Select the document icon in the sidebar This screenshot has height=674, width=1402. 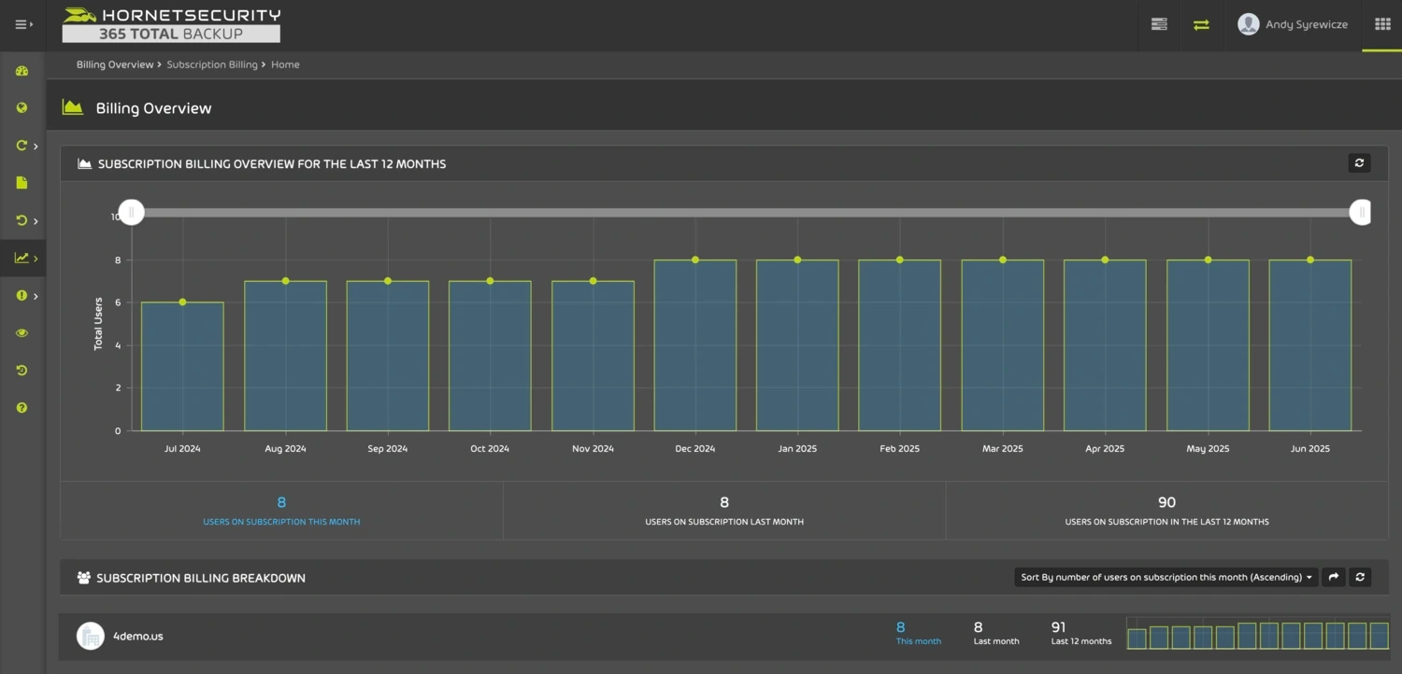(x=21, y=183)
